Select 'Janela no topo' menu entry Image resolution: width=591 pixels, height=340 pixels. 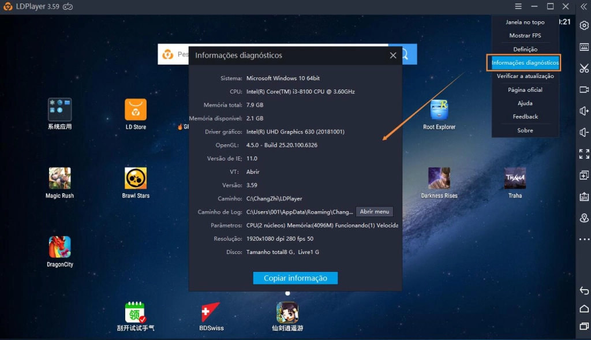pyautogui.click(x=525, y=22)
